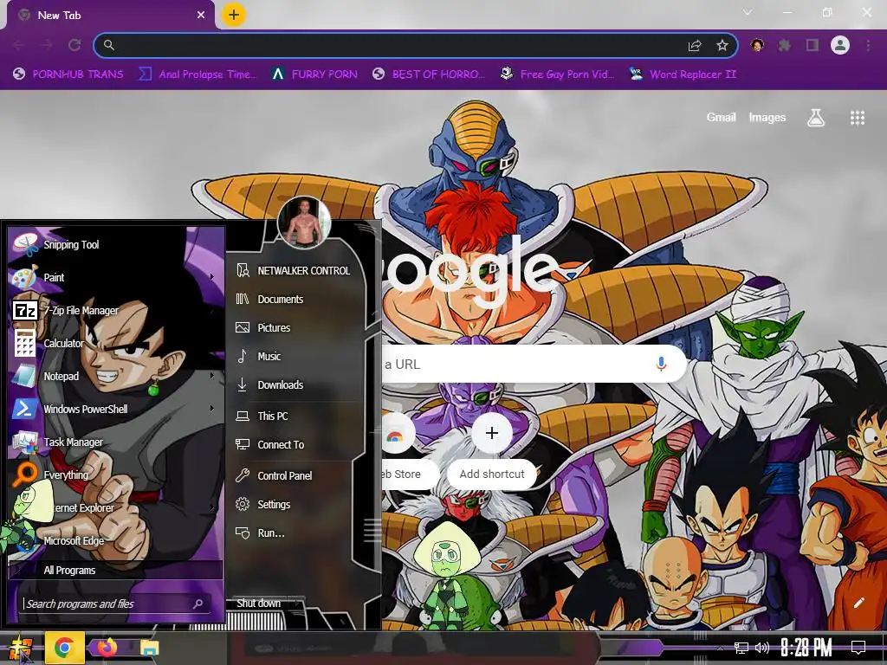Click the taskbar clock 8:28 PM
The height and width of the screenshot is (665, 887).
point(806,648)
